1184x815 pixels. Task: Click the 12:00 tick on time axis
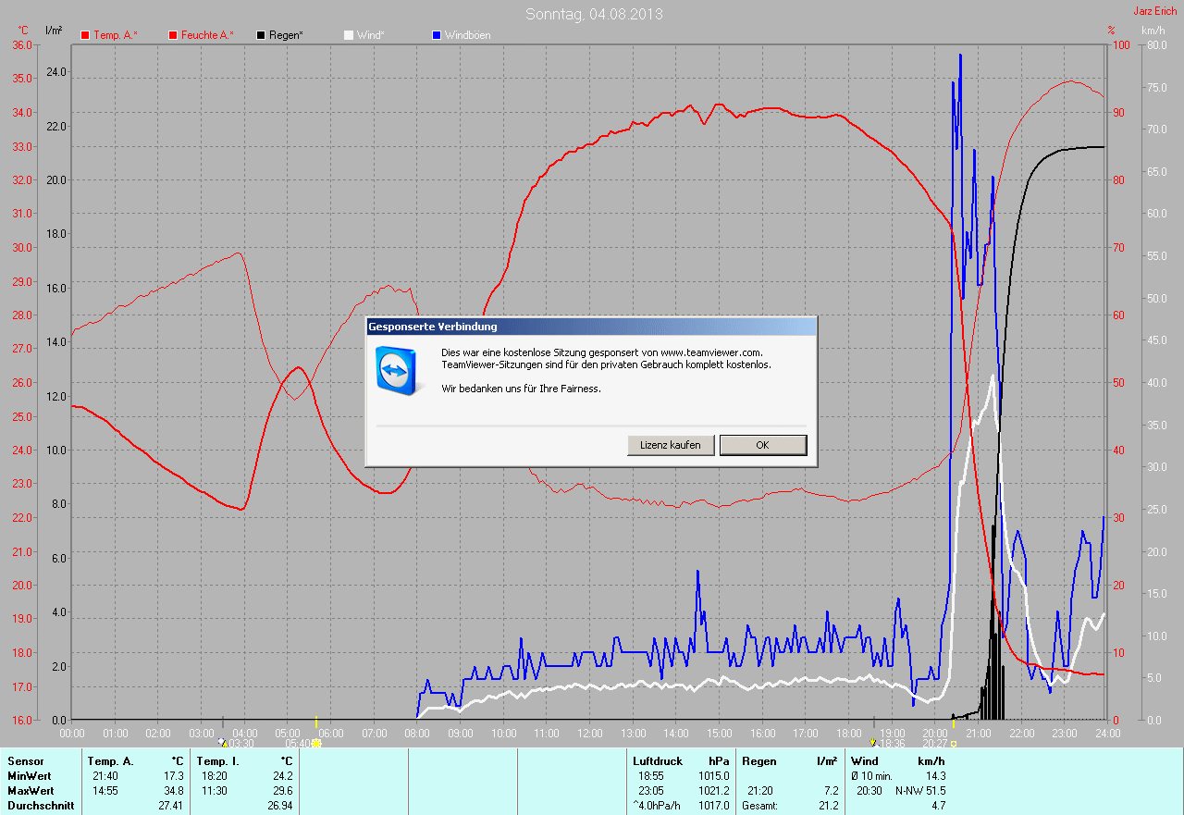pos(589,733)
